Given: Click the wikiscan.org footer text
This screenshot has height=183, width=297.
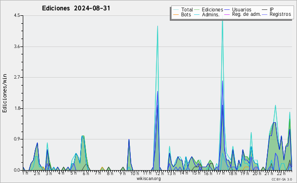Looking at the screenshot, I should coord(148,179).
